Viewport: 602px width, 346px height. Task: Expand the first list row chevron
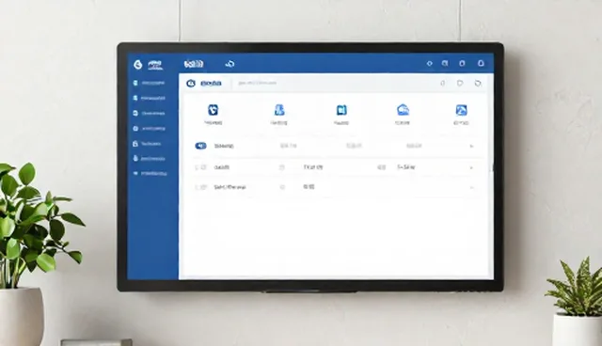click(x=471, y=146)
